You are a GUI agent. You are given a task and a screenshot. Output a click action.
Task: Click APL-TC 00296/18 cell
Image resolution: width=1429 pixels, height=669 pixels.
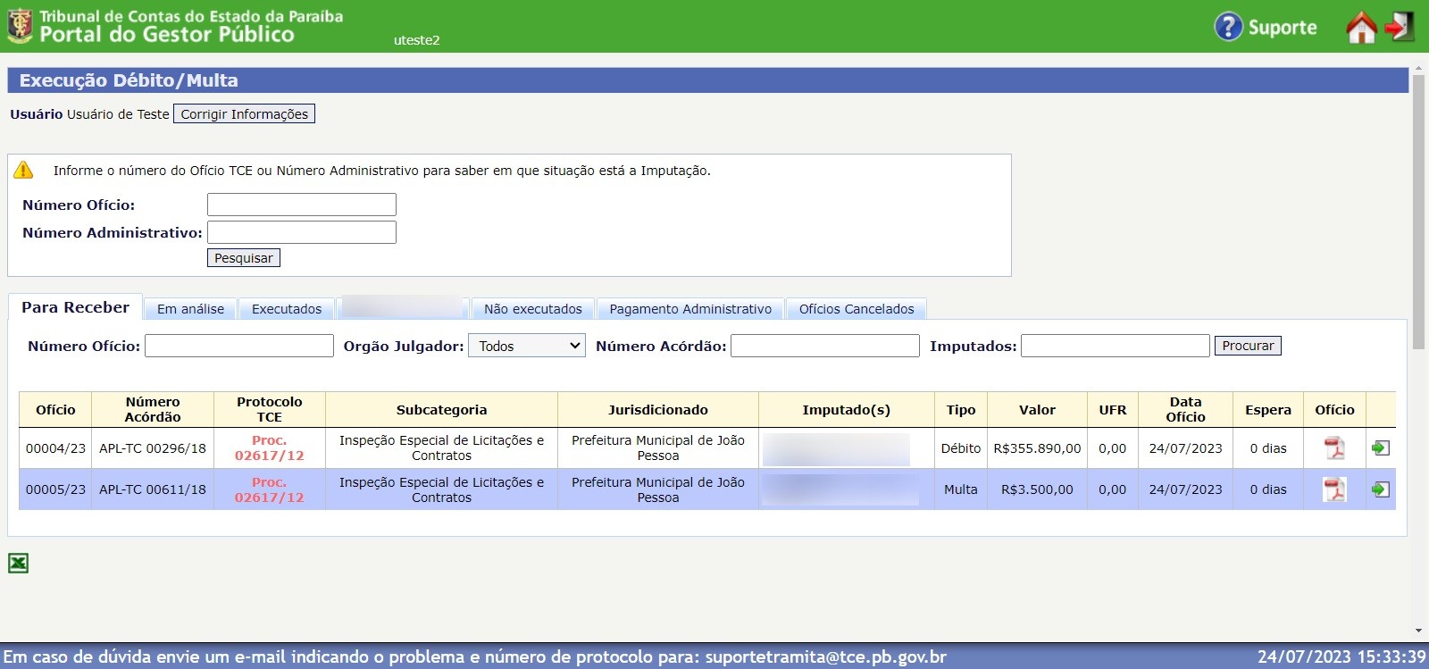point(153,448)
